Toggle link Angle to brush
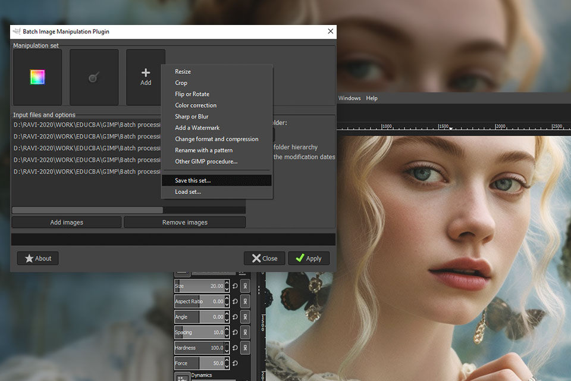 (x=246, y=317)
